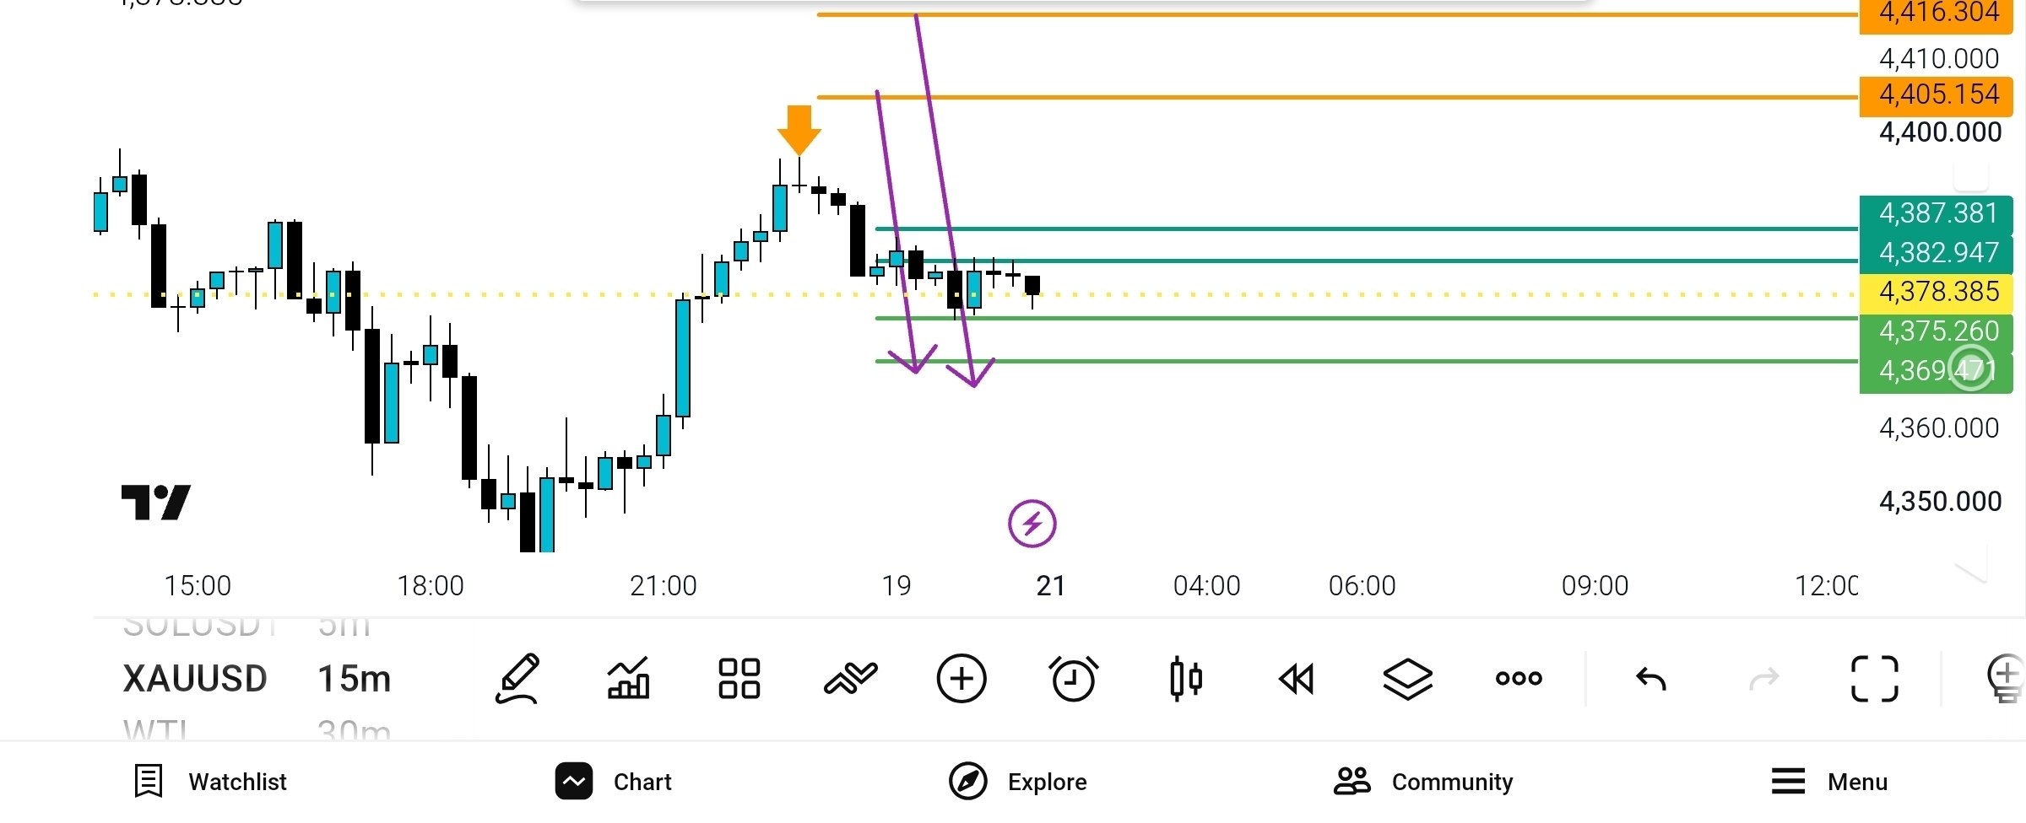2026x823 pixels.
Task: Open more options three-circles icon
Action: (x=1519, y=678)
